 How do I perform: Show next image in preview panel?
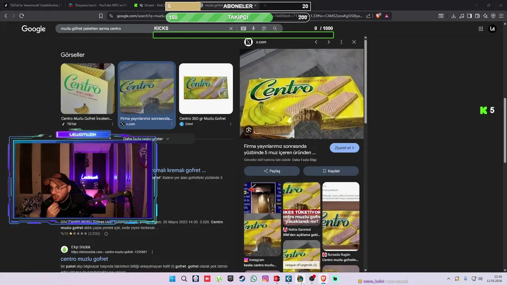[328, 42]
